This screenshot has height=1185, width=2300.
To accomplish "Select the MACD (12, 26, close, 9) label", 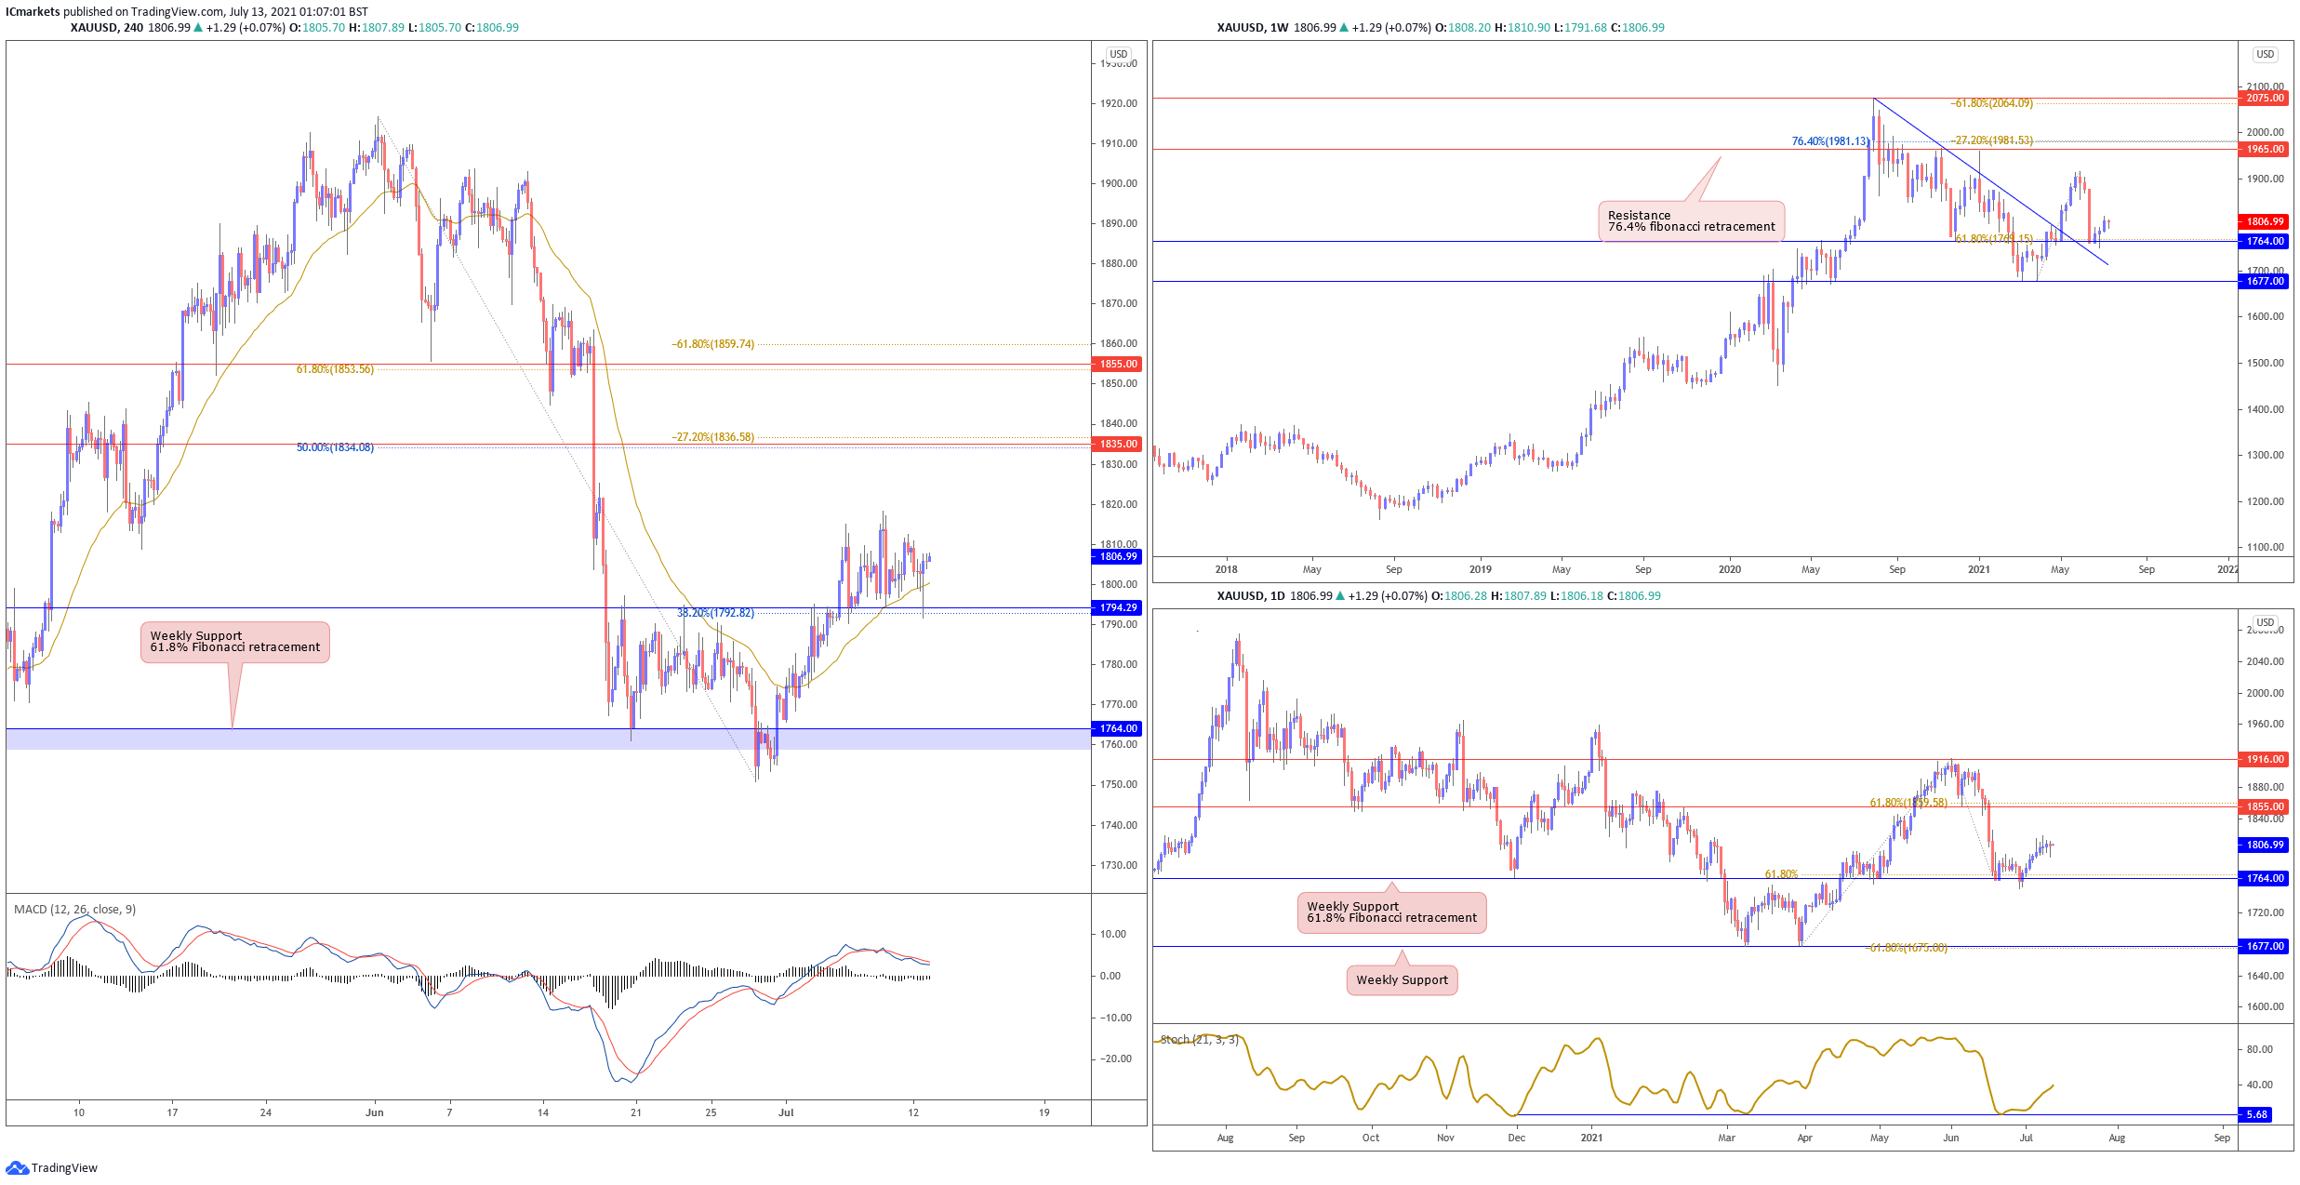I will pos(74,909).
